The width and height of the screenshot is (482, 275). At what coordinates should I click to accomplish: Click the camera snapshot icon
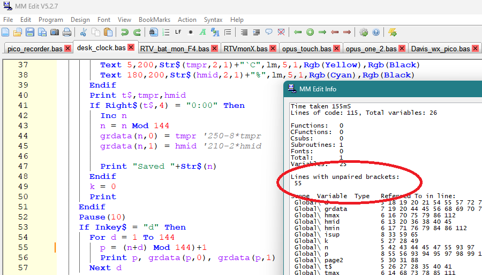click(54, 32)
